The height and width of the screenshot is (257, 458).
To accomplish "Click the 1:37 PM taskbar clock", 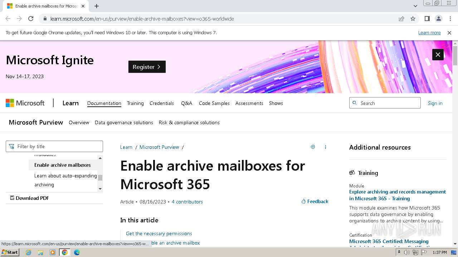I will (x=440, y=252).
